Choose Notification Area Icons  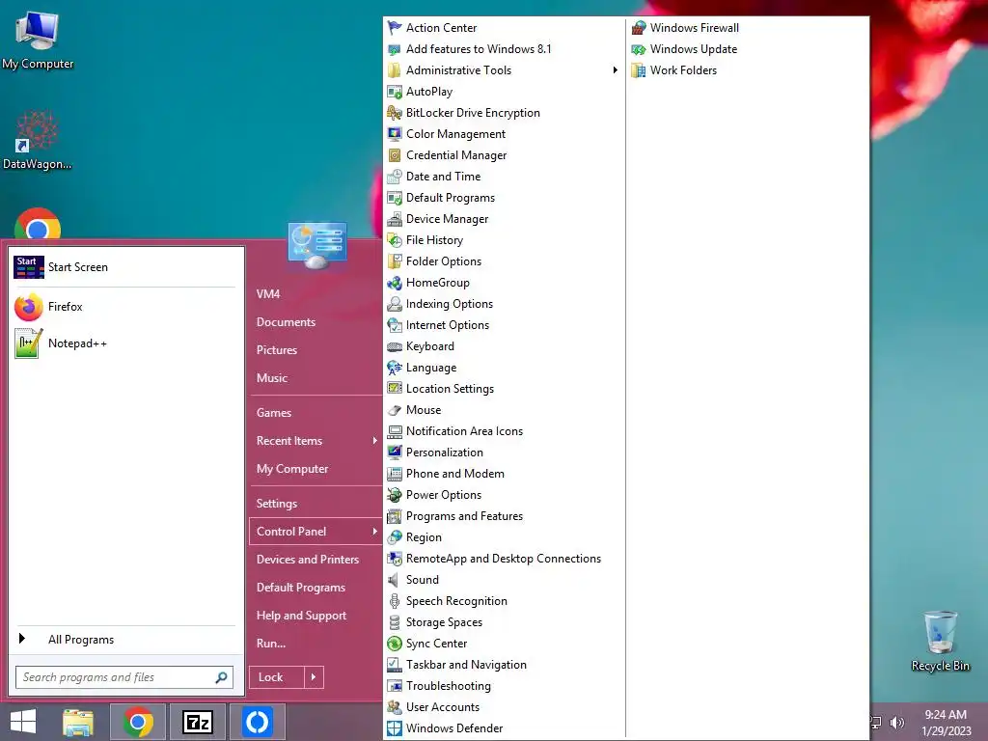pos(464,431)
